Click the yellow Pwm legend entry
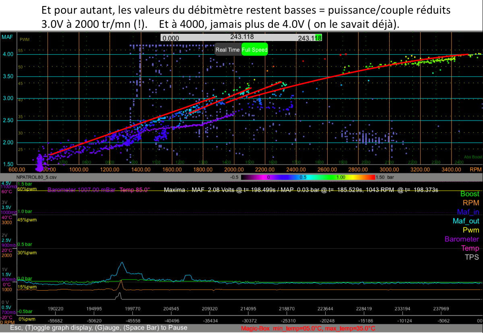The width and height of the screenshot is (483, 333). [471, 230]
